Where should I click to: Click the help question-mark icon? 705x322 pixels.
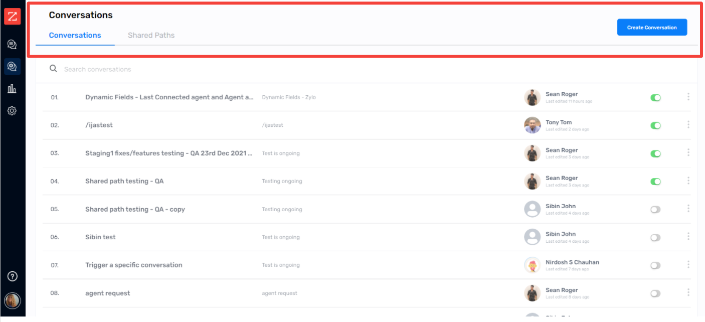tap(13, 276)
